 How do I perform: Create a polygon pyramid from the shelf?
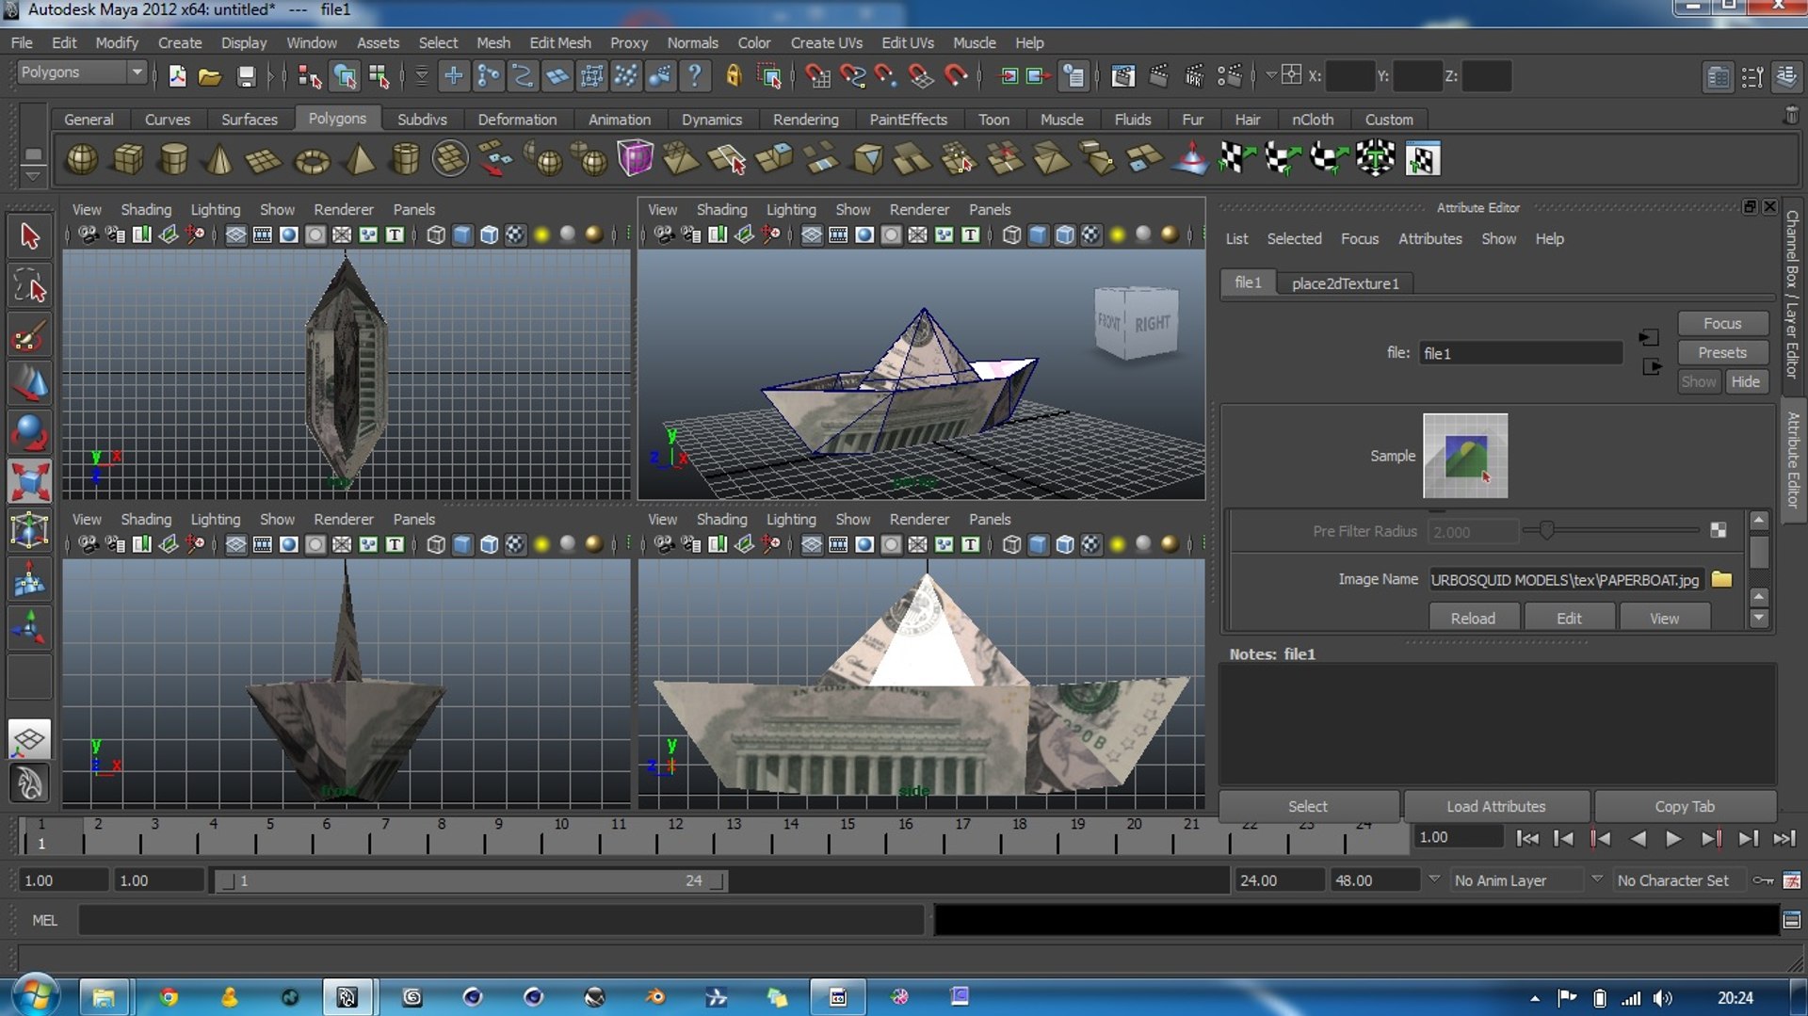[358, 159]
